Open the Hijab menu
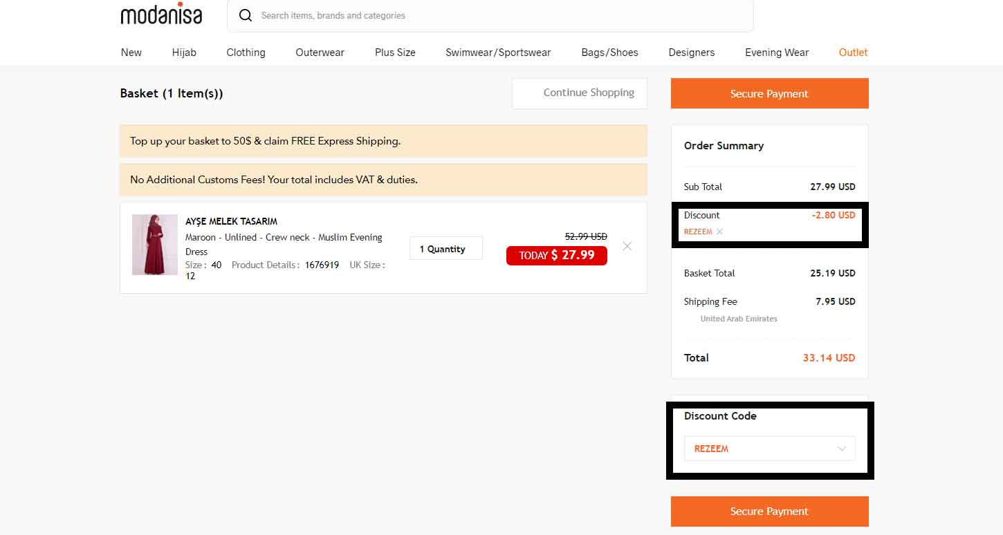 [x=183, y=52]
